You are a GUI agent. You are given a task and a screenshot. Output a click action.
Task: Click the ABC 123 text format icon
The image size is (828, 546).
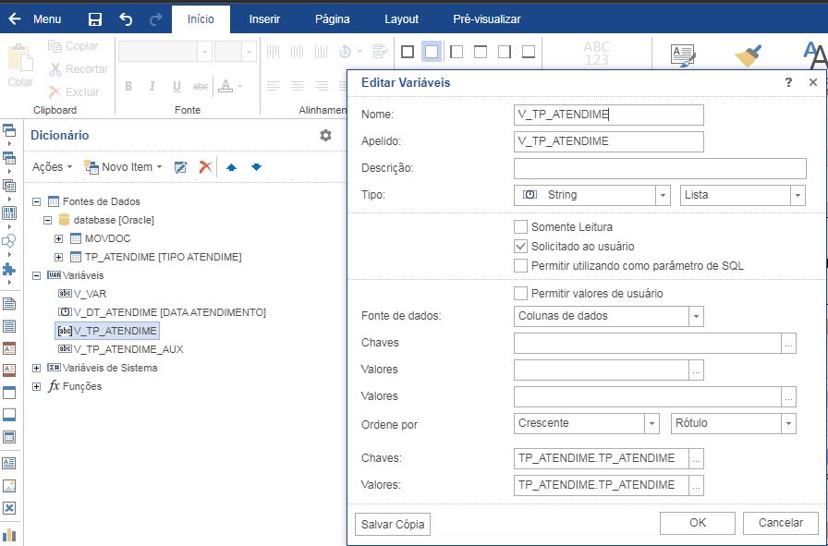click(x=597, y=54)
